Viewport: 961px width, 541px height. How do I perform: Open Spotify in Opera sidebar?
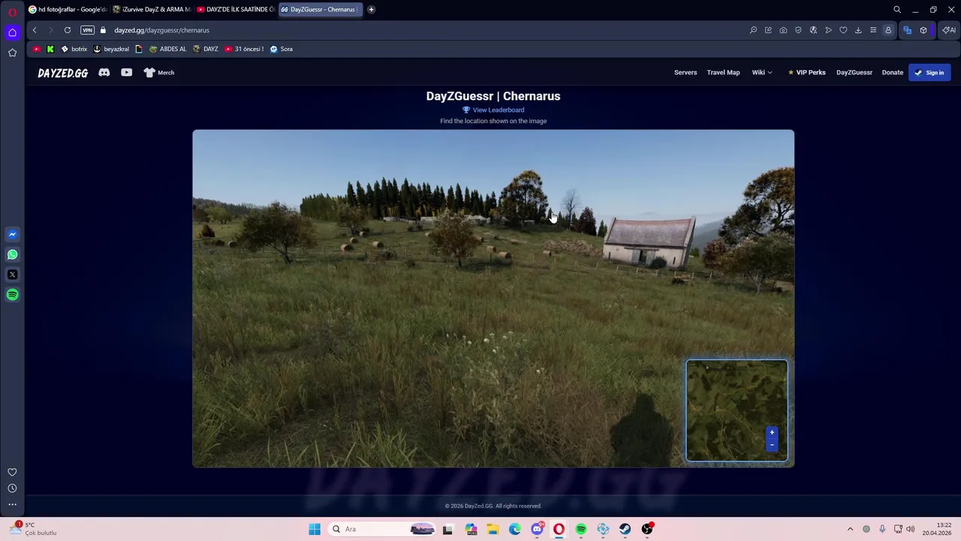12,295
